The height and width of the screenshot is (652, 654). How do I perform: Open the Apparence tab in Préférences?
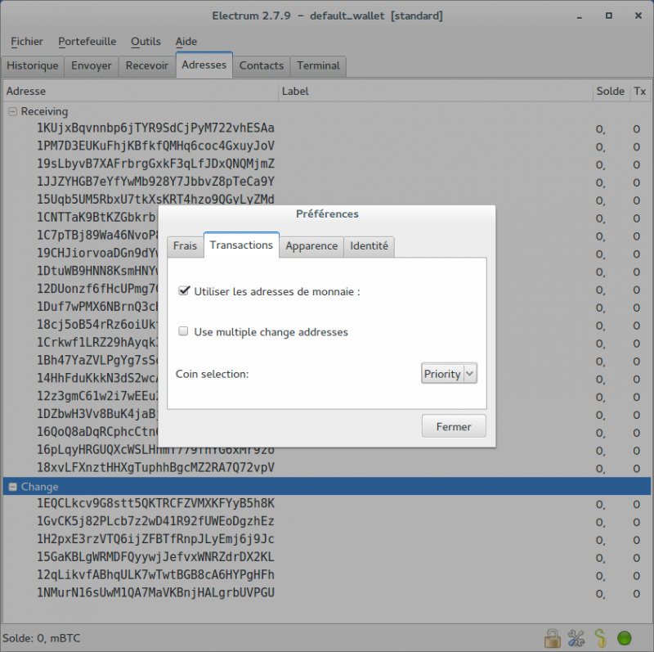click(x=311, y=246)
